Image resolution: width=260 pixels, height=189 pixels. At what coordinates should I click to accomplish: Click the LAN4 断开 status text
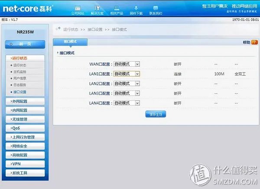[177, 103]
